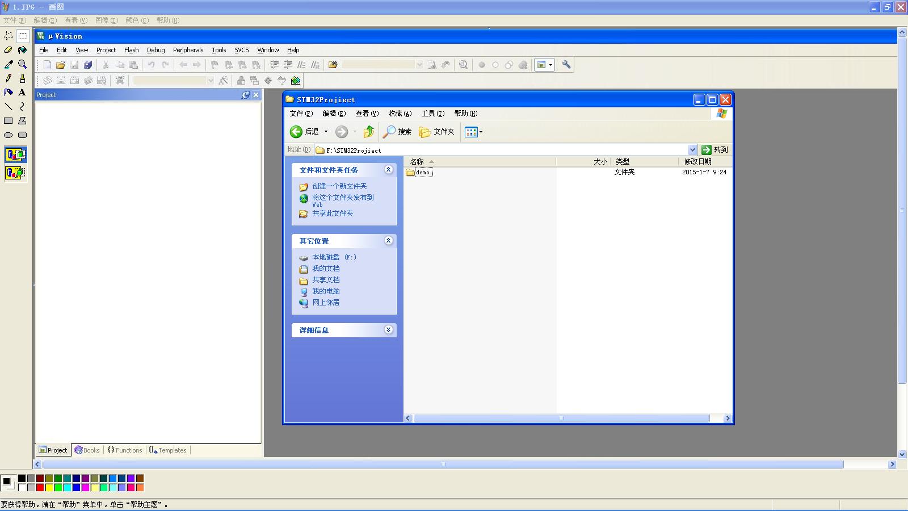Click the 创建一个新文件夹 link
Screen dimensions: 908x511
[339, 186]
